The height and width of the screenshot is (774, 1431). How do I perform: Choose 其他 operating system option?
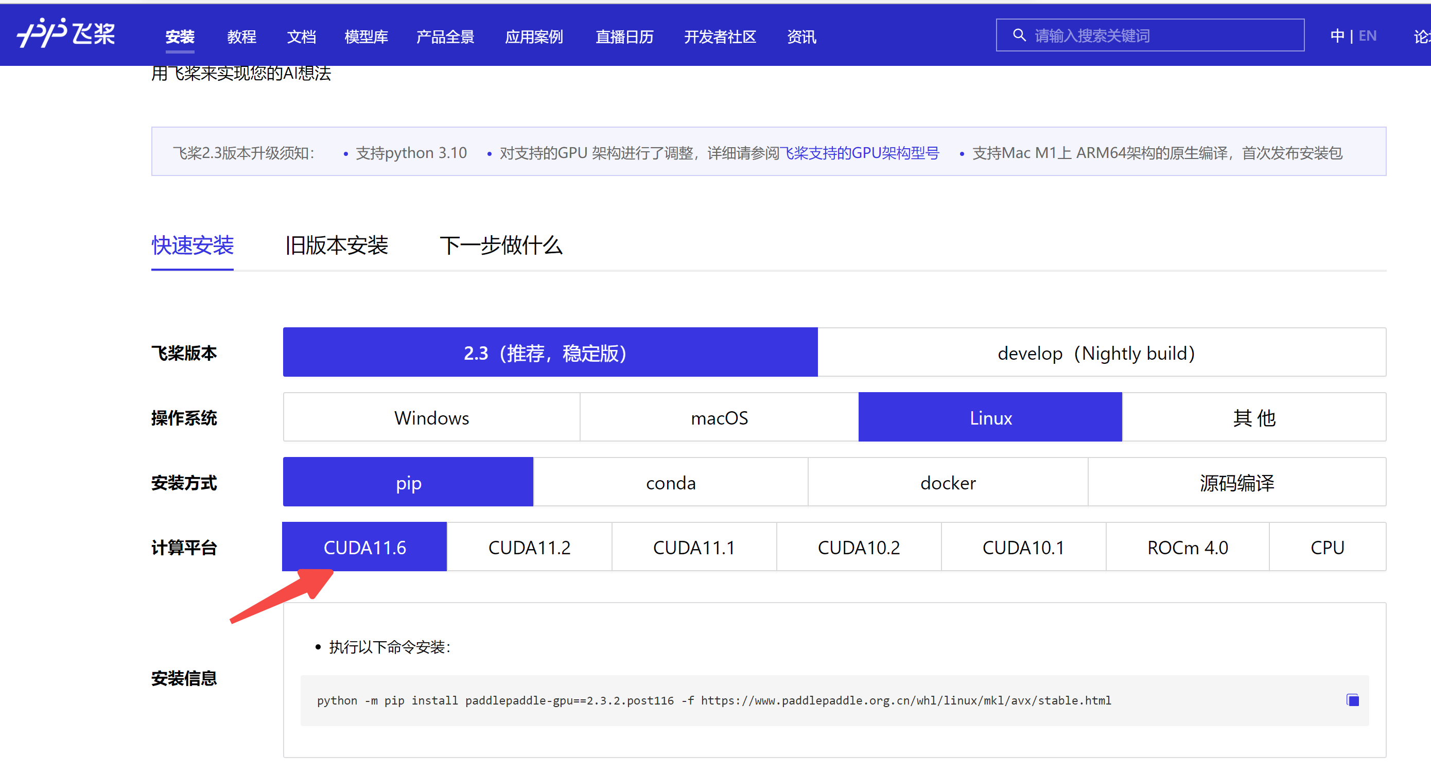coord(1254,417)
